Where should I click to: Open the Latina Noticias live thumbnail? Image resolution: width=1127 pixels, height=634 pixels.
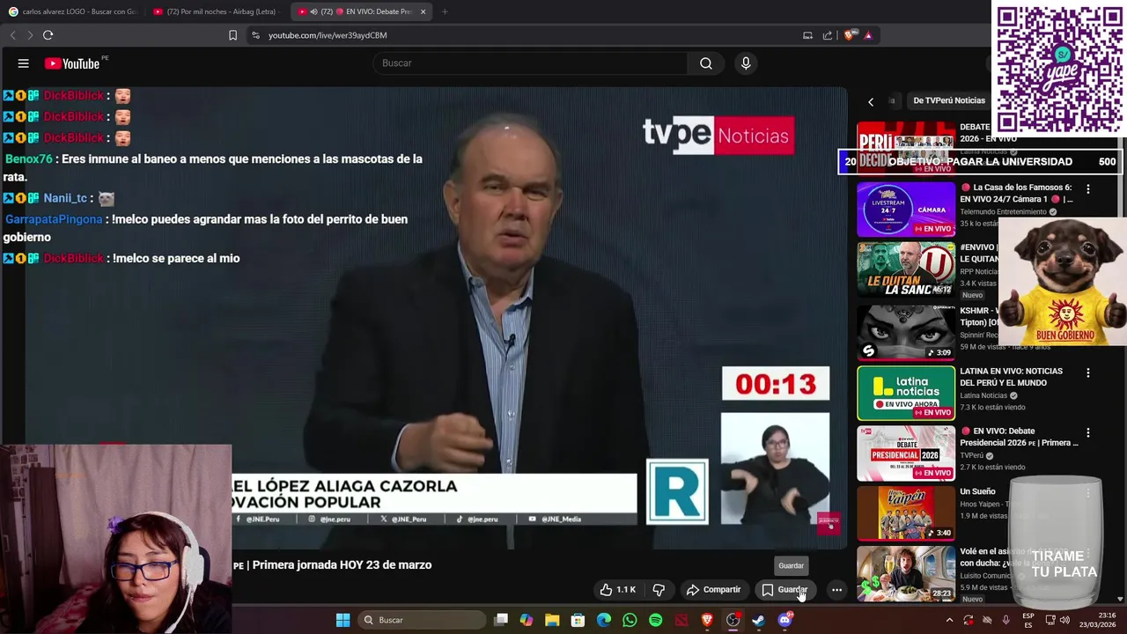(x=906, y=393)
